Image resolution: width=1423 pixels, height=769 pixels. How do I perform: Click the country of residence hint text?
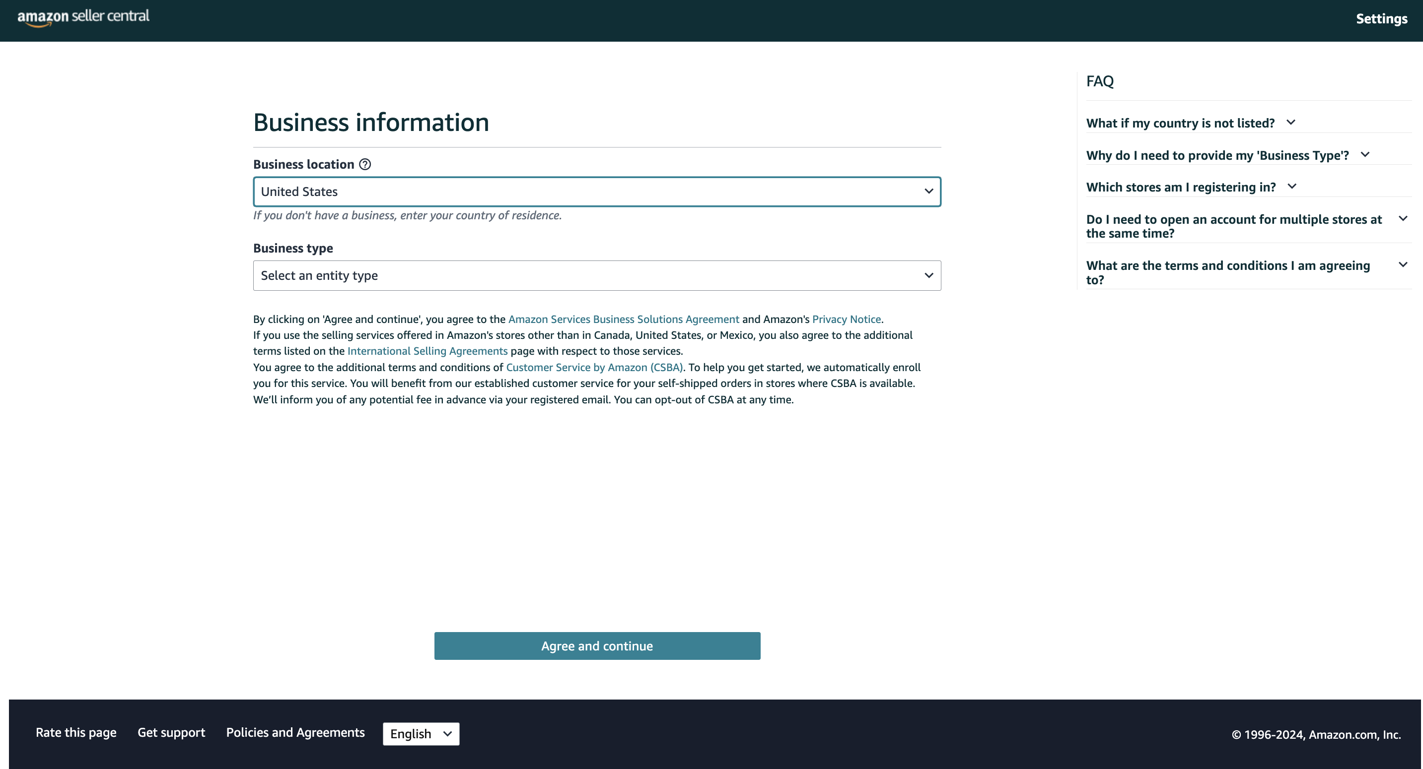[x=408, y=215]
